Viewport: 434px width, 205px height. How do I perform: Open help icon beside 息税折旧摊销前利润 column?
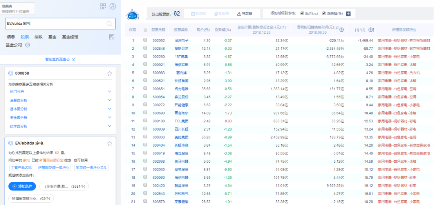342,30
